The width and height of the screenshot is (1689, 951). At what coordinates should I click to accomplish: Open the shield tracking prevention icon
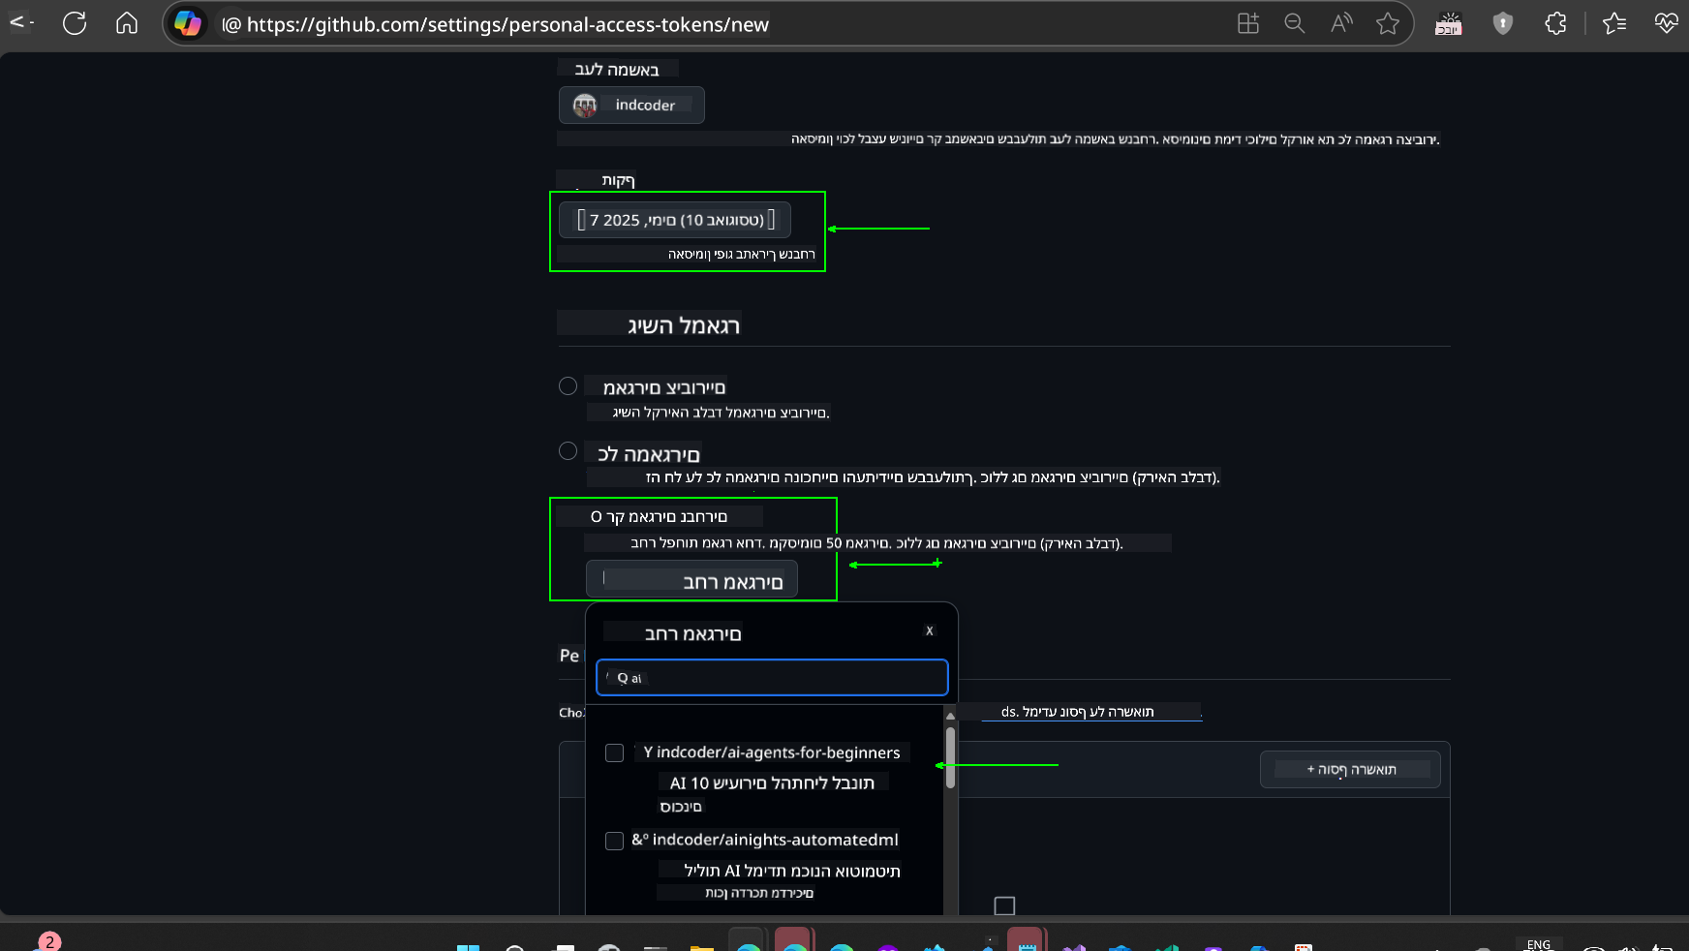coord(1503,23)
